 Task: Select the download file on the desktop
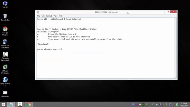(x=5, y=94)
